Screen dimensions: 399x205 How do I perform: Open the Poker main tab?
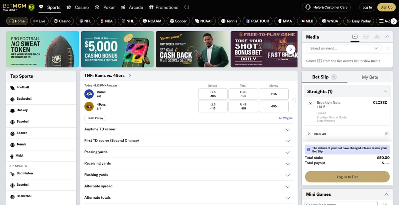pos(104,7)
